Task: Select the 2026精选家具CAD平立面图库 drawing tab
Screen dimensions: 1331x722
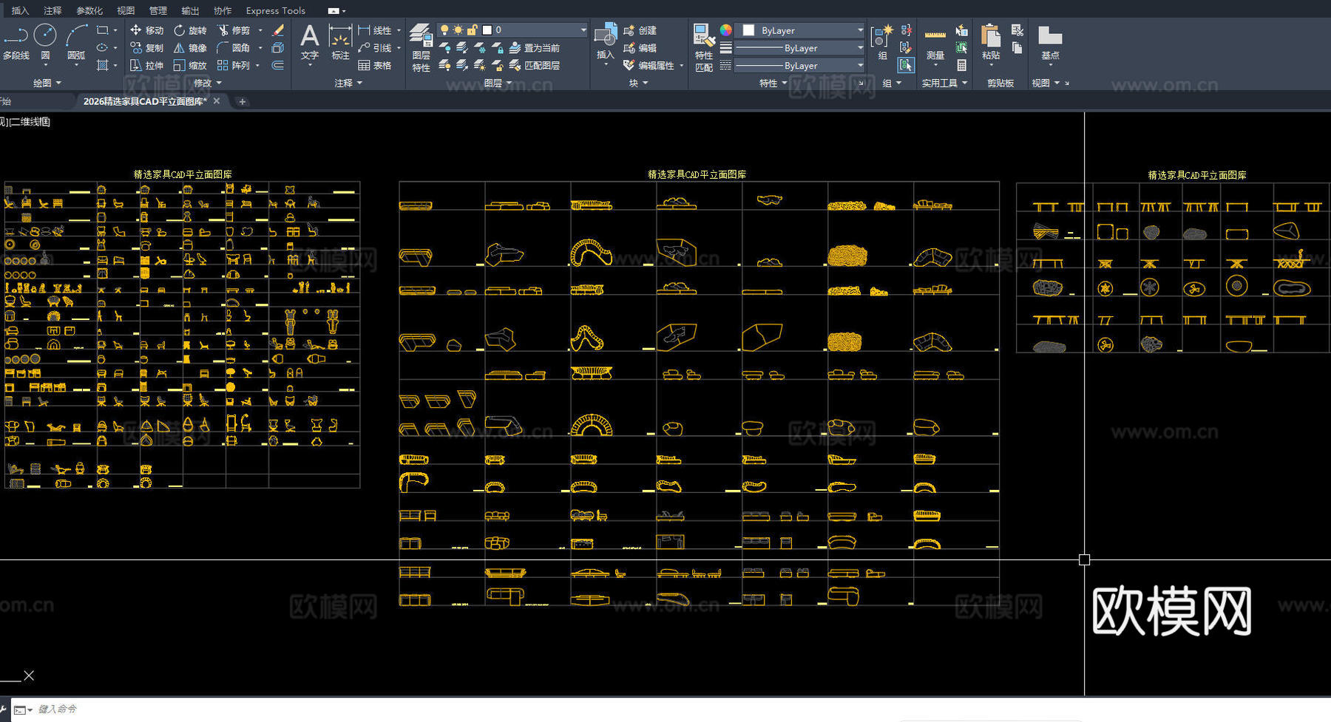Action: (145, 101)
